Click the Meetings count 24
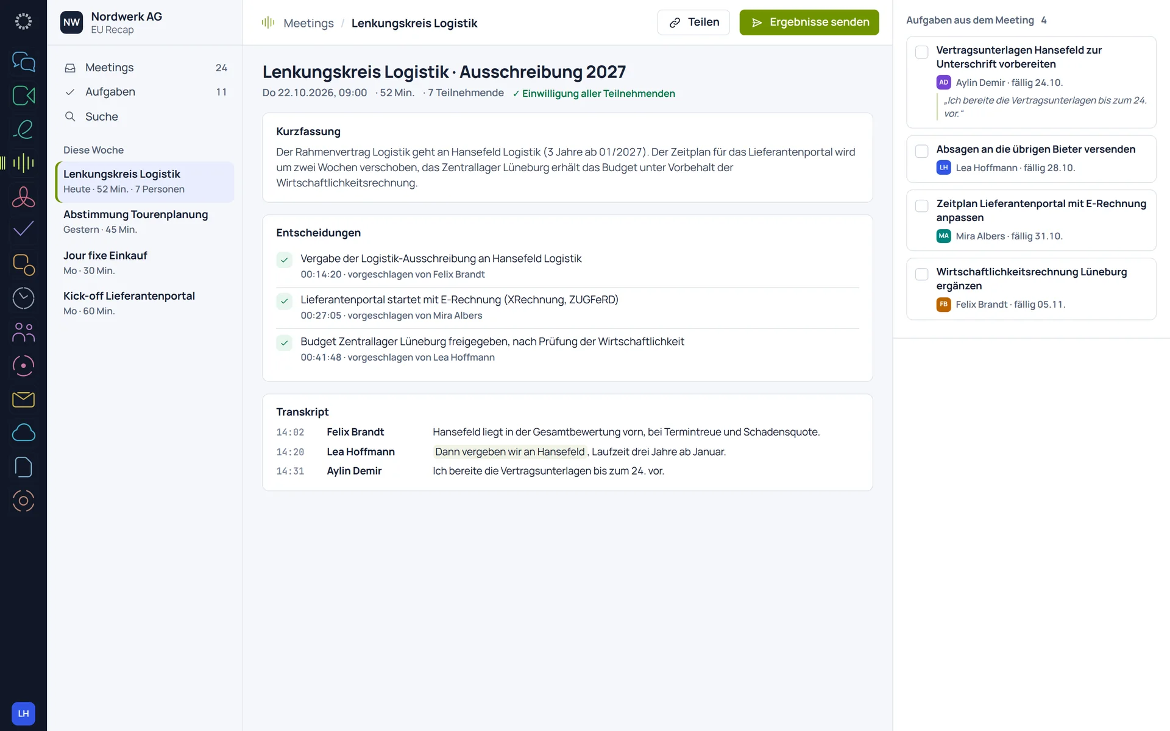 click(x=221, y=68)
